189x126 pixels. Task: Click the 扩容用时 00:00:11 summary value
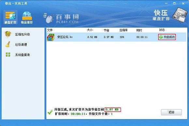(x=78, y=114)
